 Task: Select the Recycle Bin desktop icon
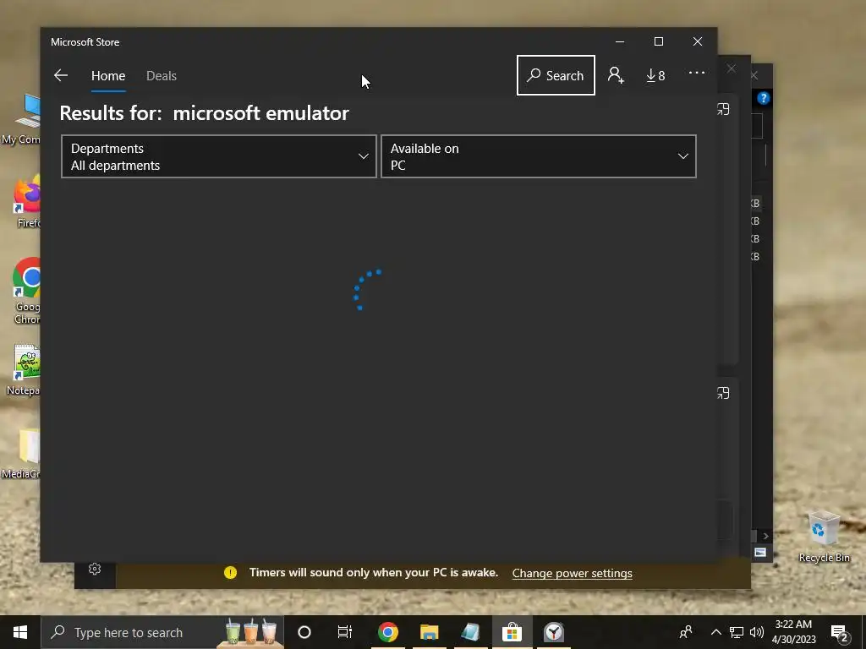824,537
